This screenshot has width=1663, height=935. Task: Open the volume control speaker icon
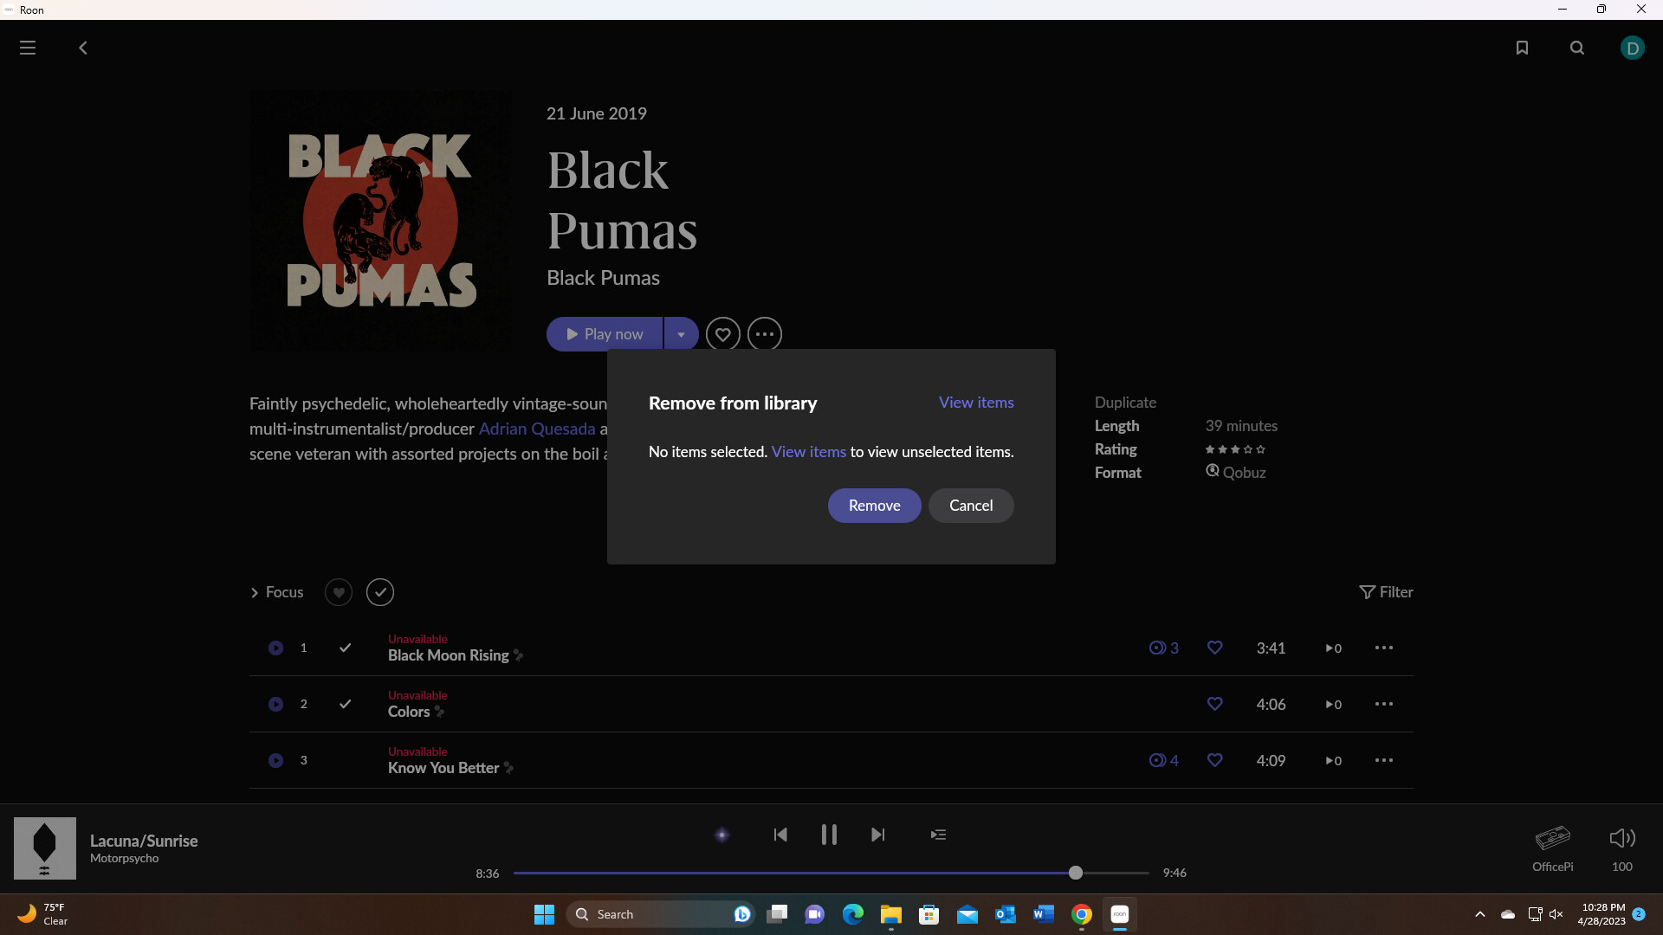(1621, 838)
